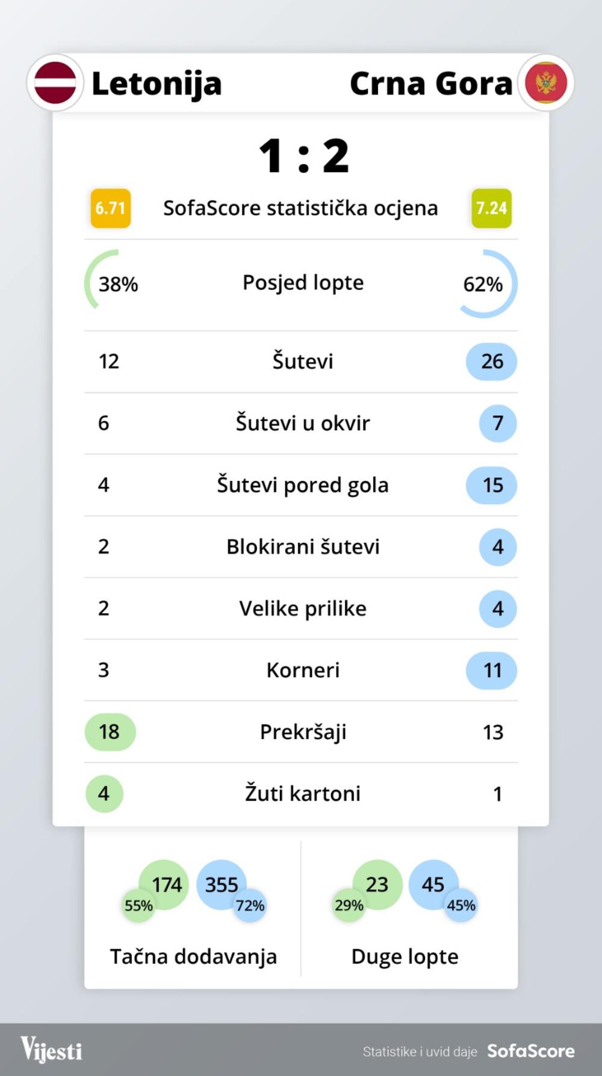Click the Posjed lopte label
Screen dimensions: 602x1076
pyautogui.click(x=303, y=282)
